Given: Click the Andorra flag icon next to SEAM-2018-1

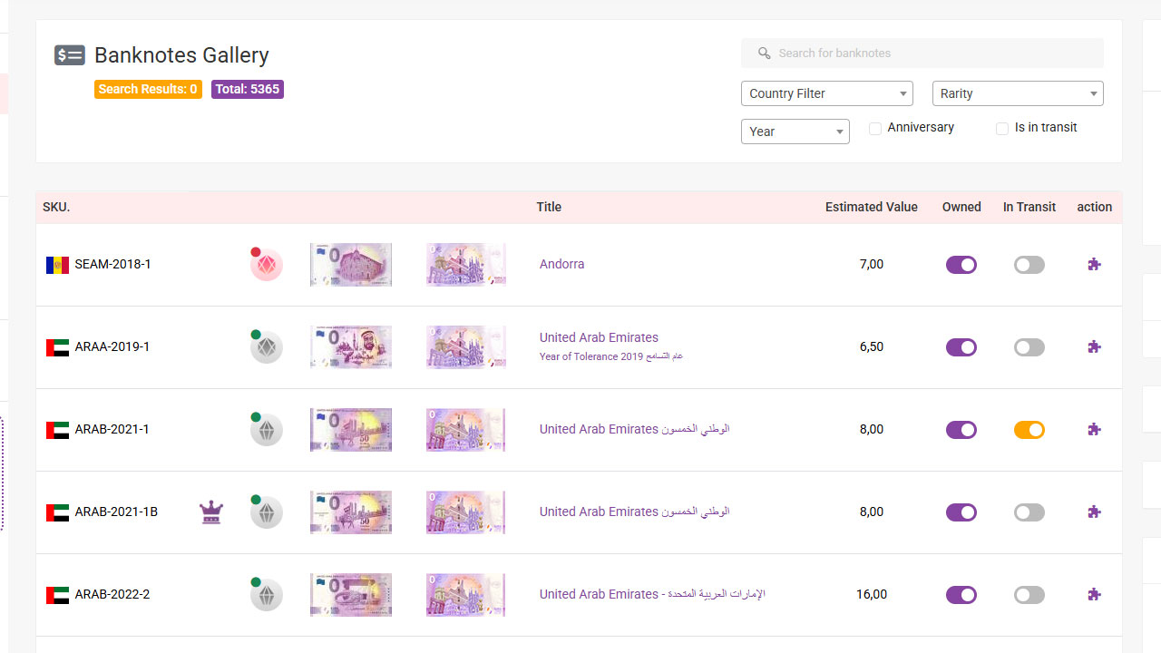Looking at the screenshot, I should [x=57, y=265].
